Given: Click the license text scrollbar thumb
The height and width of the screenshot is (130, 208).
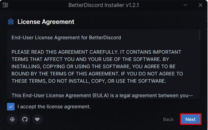Looking at the screenshot, I should click(x=199, y=35).
